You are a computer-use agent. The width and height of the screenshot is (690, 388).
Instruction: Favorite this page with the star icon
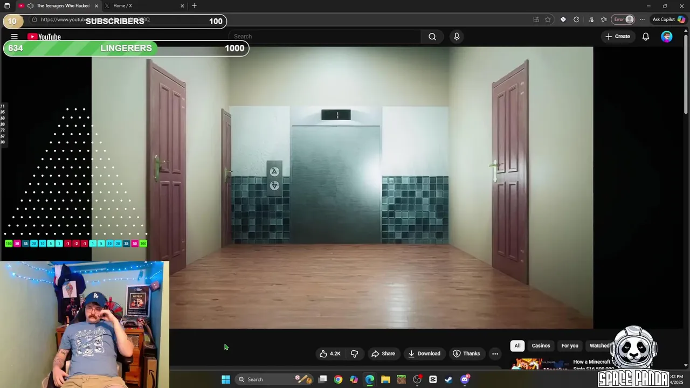point(548,19)
